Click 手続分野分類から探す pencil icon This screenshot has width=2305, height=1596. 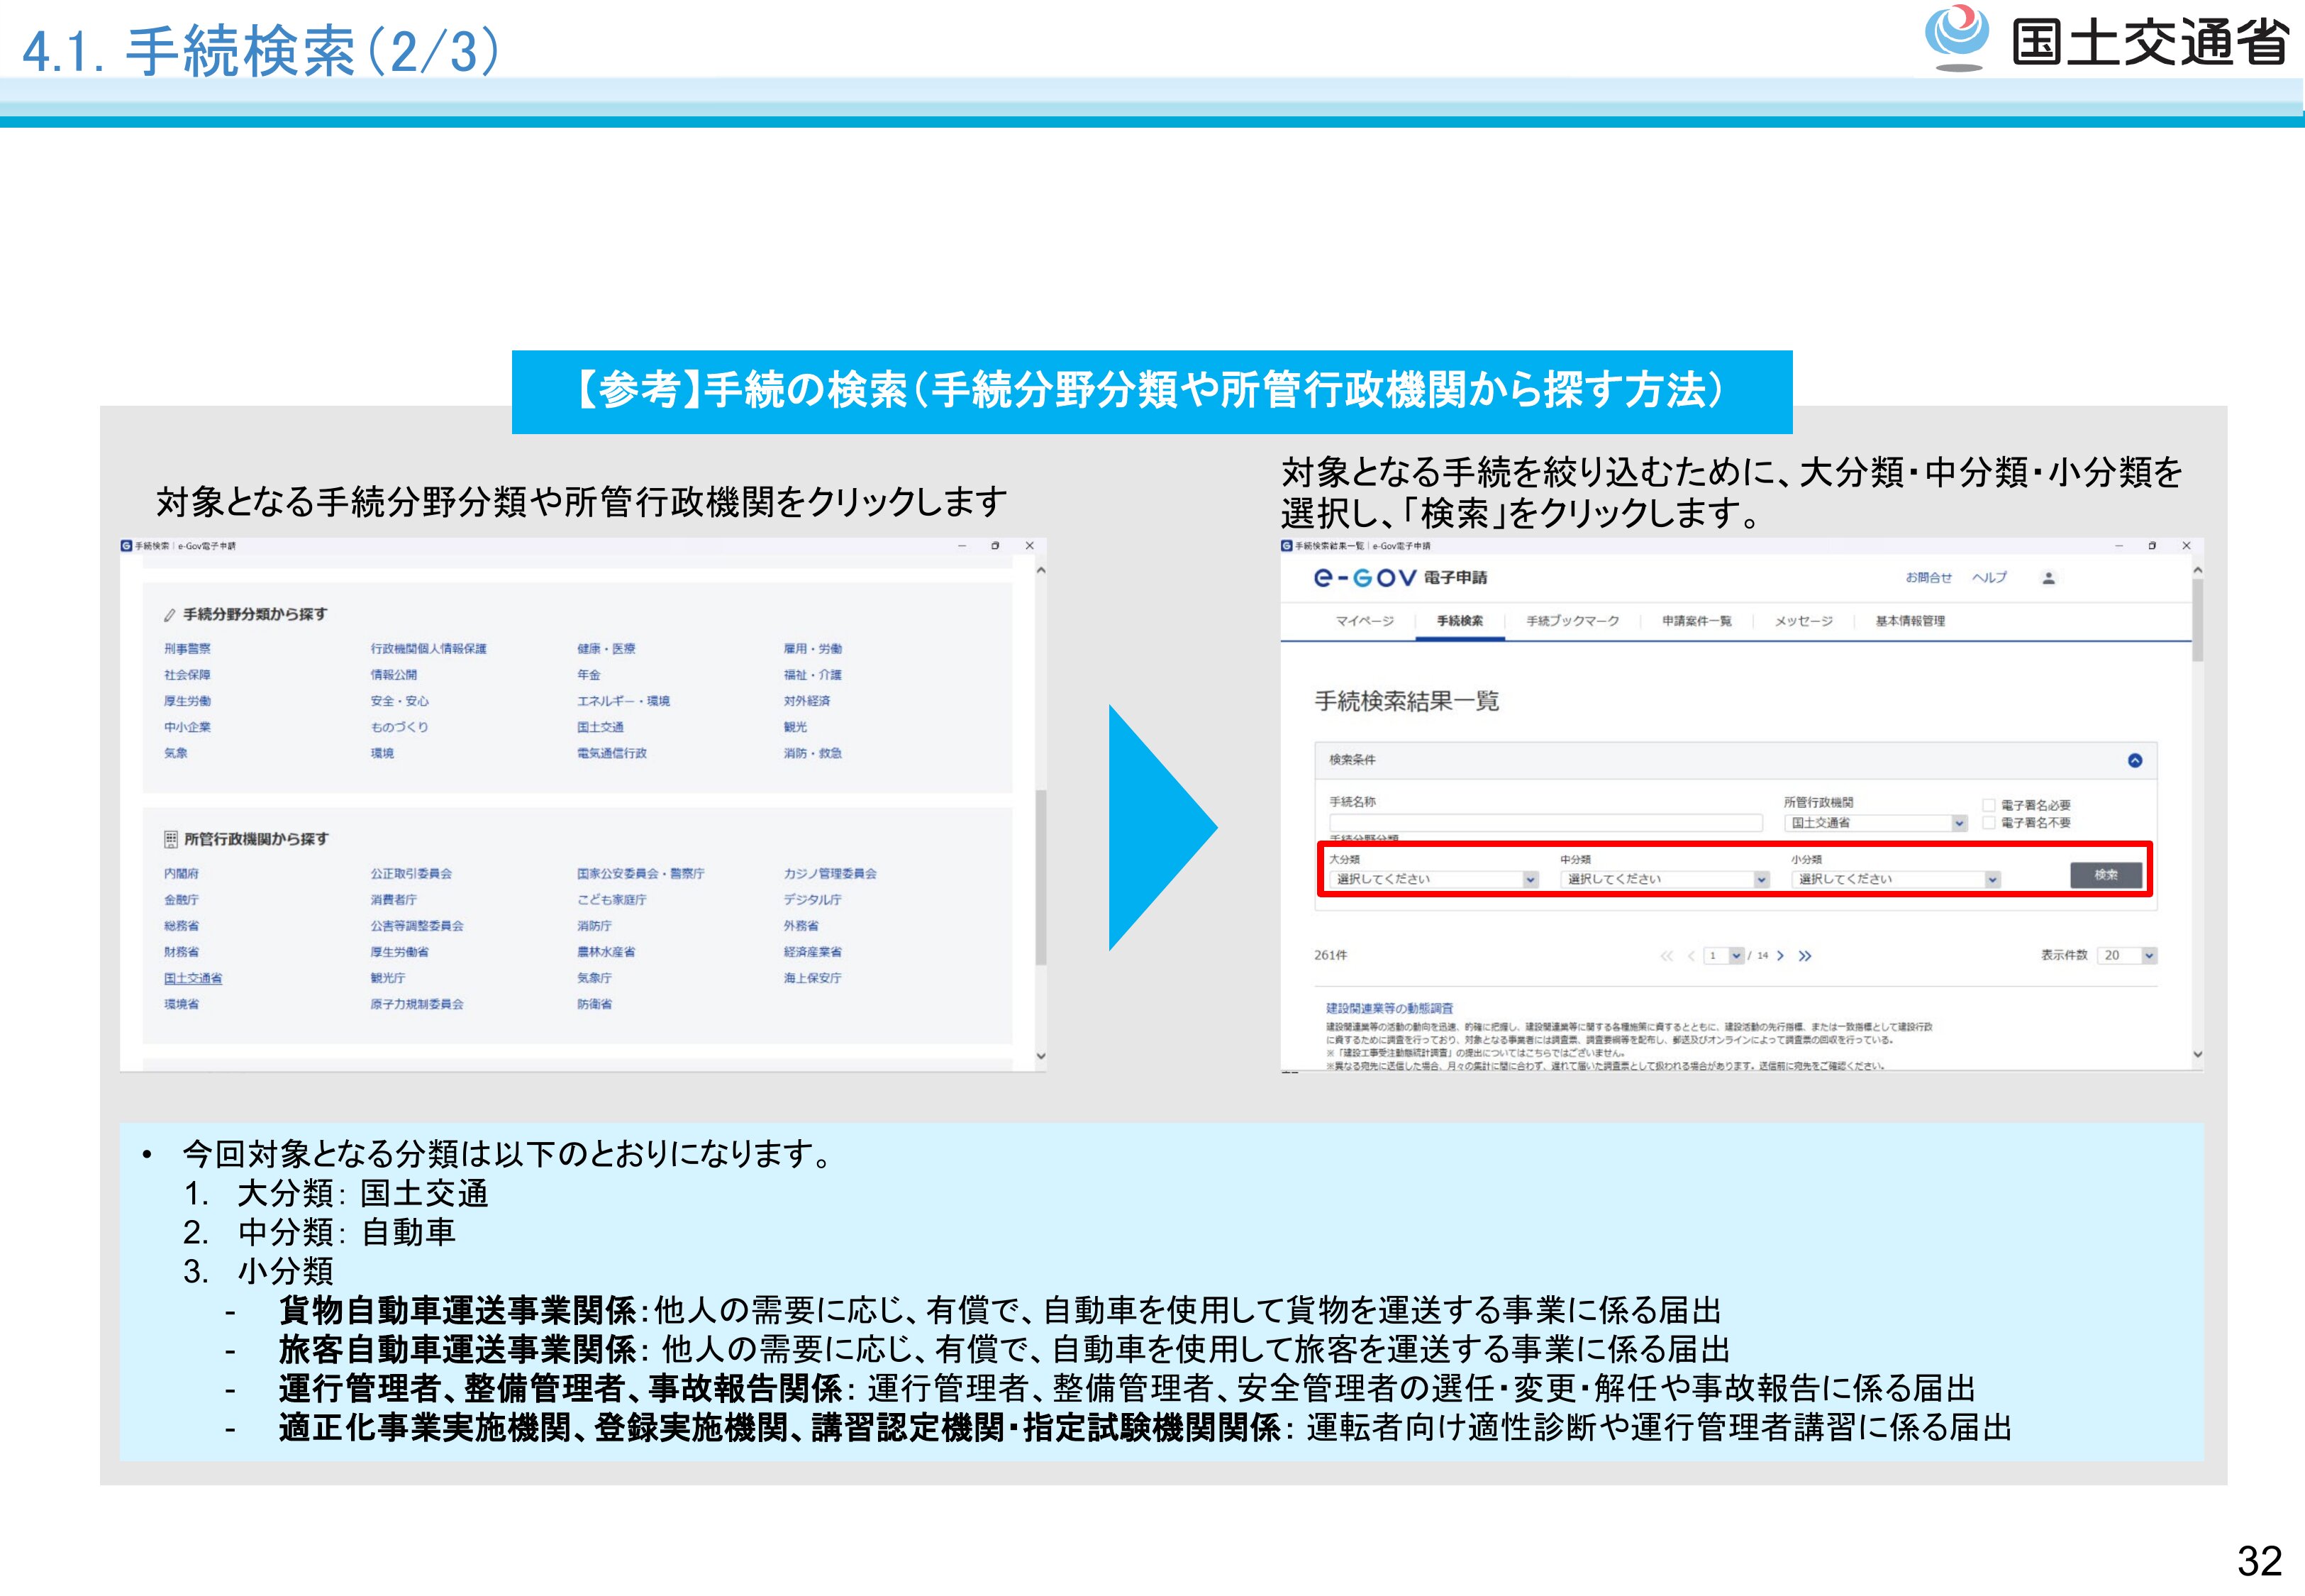tap(170, 615)
